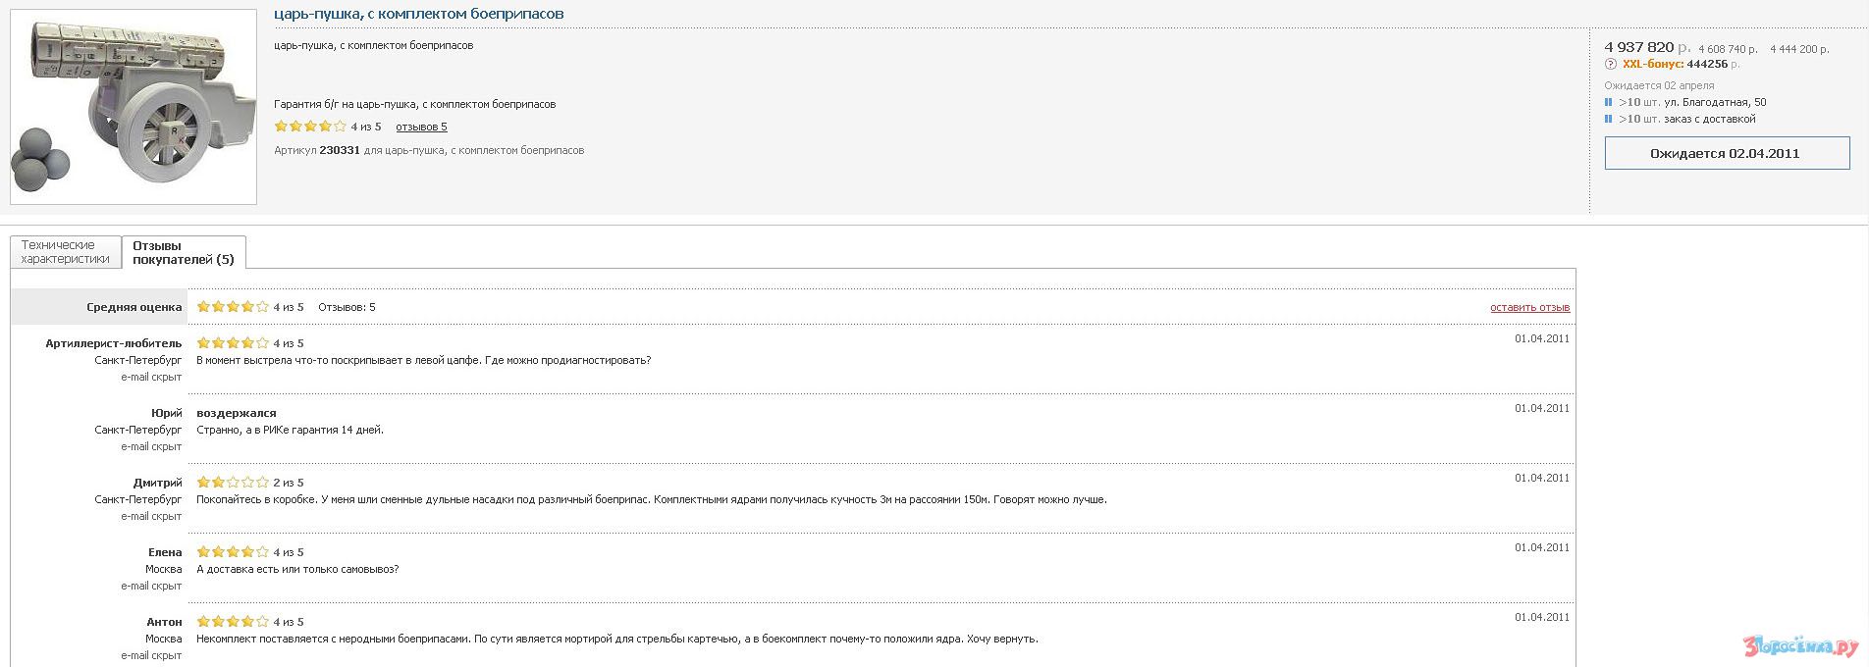This screenshot has height=667, width=1869.
Task: Click the cannon product thumbnail image
Action: pyautogui.click(x=133, y=107)
